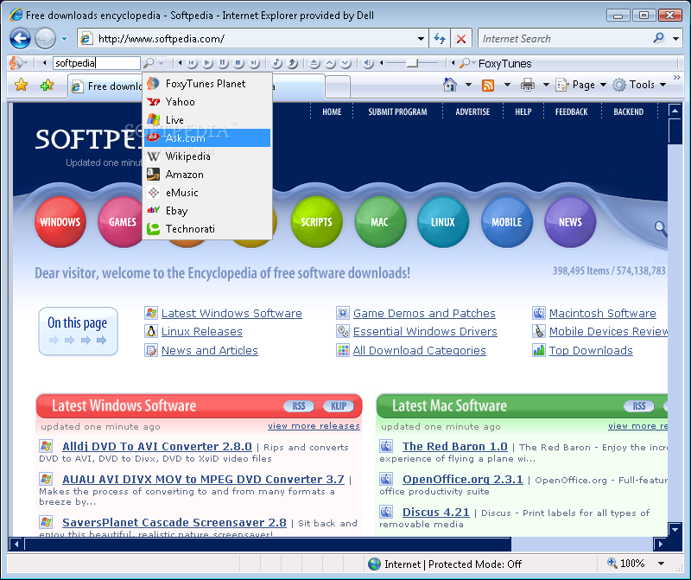Click the Print icon

tap(528, 84)
